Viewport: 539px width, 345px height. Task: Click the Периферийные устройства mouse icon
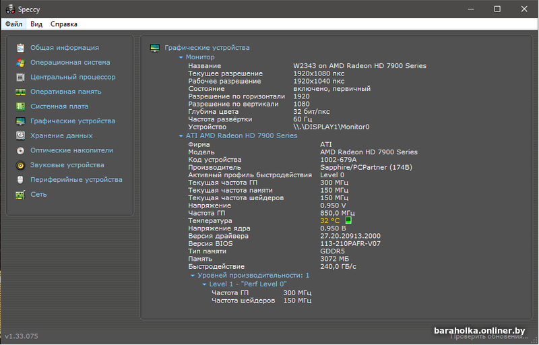[20, 180]
